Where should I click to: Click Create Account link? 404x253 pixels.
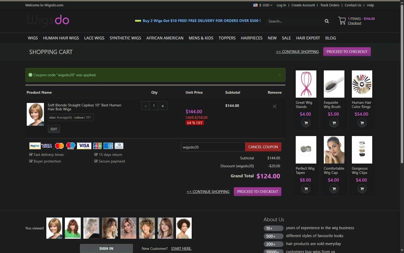coord(303,5)
